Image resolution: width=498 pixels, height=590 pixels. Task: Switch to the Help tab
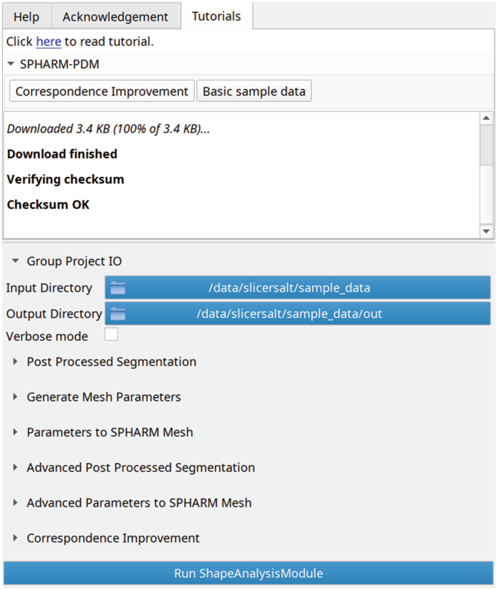pos(27,16)
